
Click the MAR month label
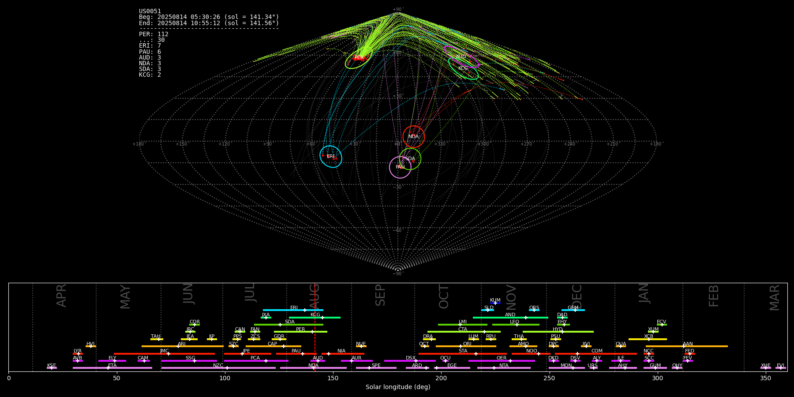pyautogui.click(x=775, y=298)
